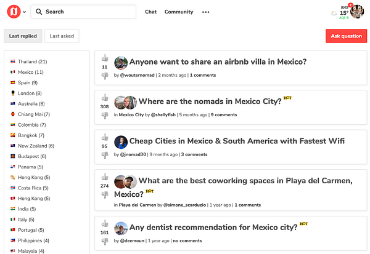This screenshot has width=370, height=254.
Task: Open the best coworking spaces in Playa question
Action: (x=233, y=188)
